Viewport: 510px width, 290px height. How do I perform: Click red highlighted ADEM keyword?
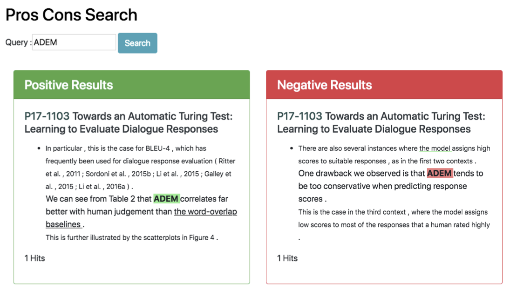[439, 173]
